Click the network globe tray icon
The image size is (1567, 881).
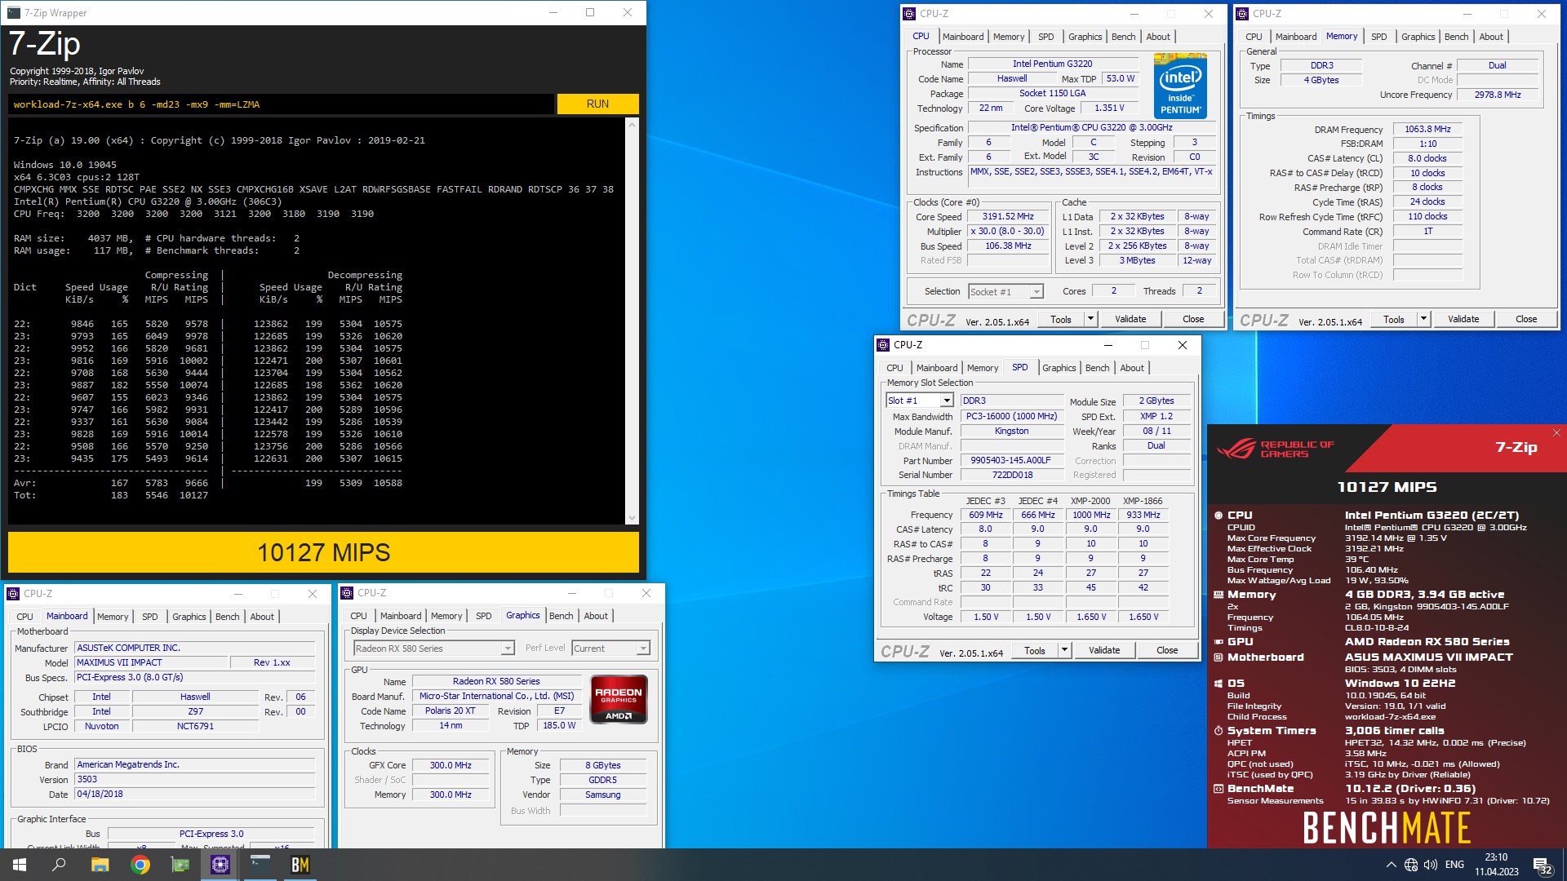(x=1411, y=865)
